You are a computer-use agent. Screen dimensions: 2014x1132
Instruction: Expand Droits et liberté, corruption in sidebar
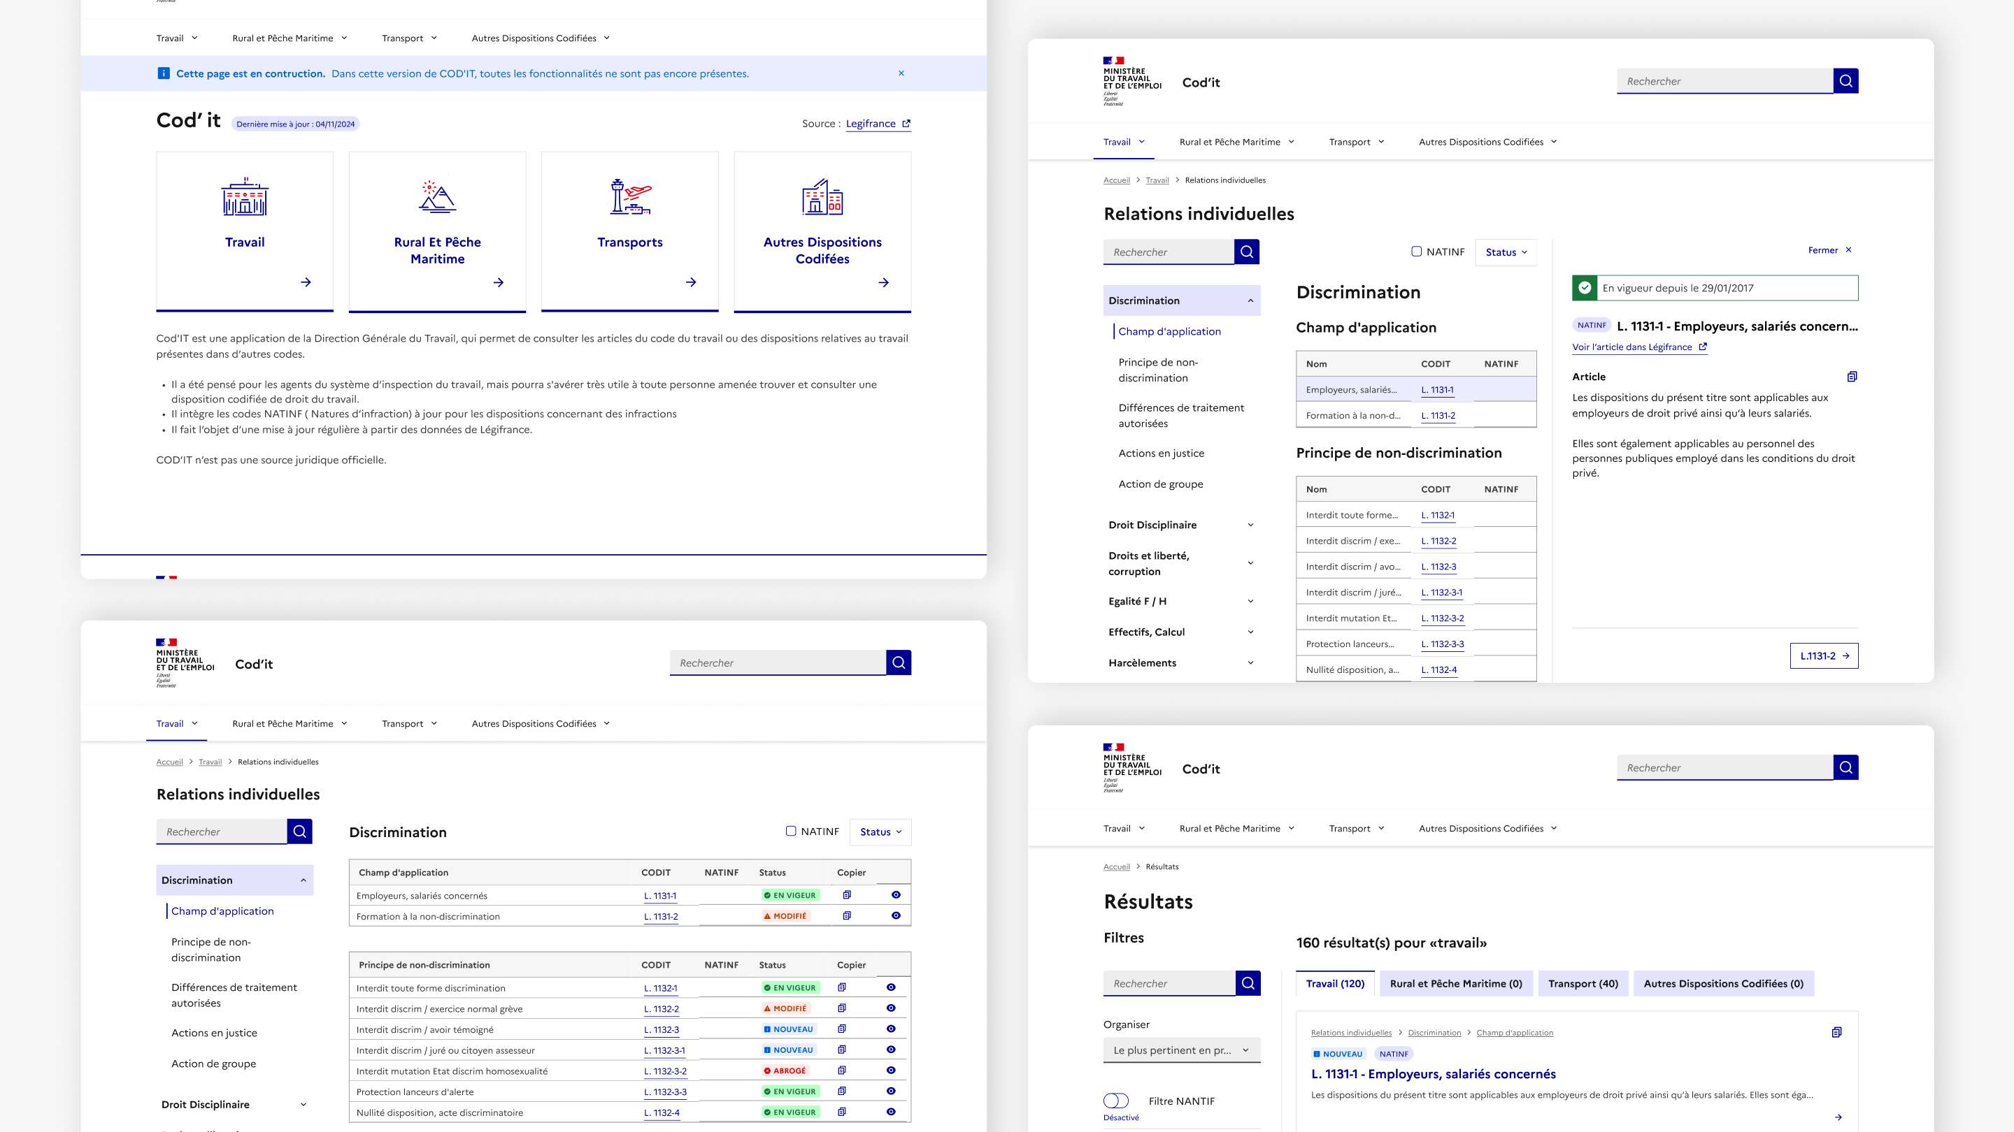(1181, 563)
